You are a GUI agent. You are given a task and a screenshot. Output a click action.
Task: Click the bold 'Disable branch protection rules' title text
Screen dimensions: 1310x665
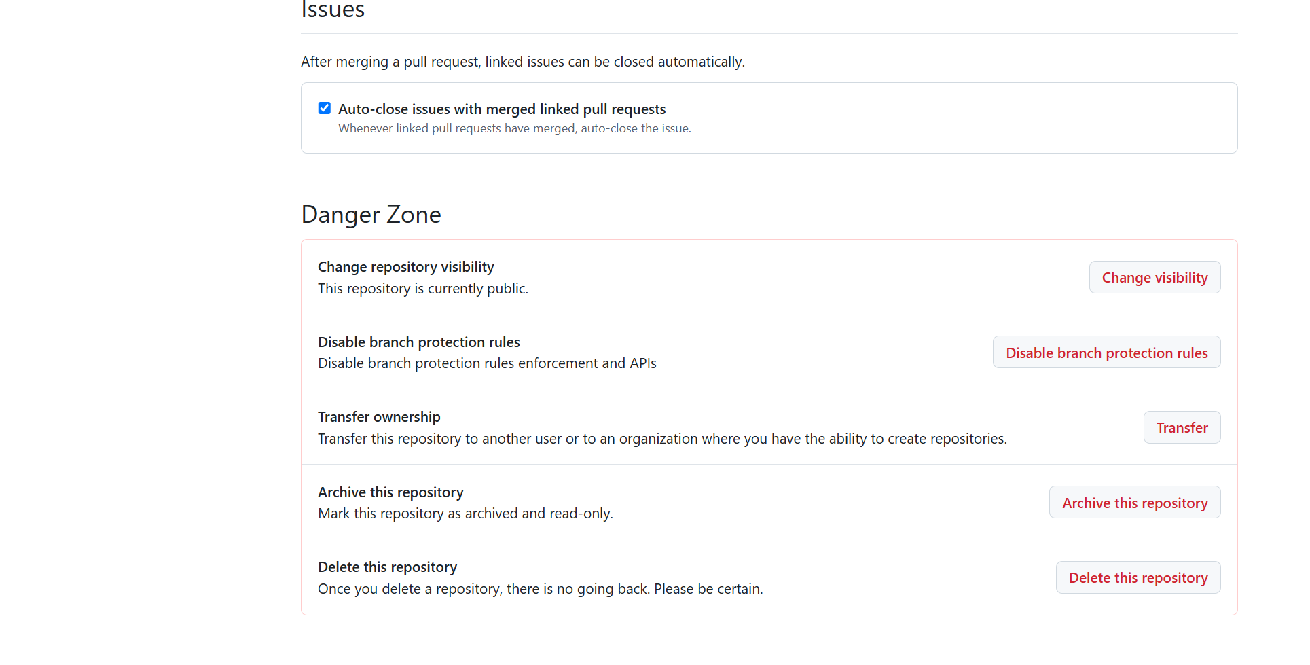[x=419, y=342]
